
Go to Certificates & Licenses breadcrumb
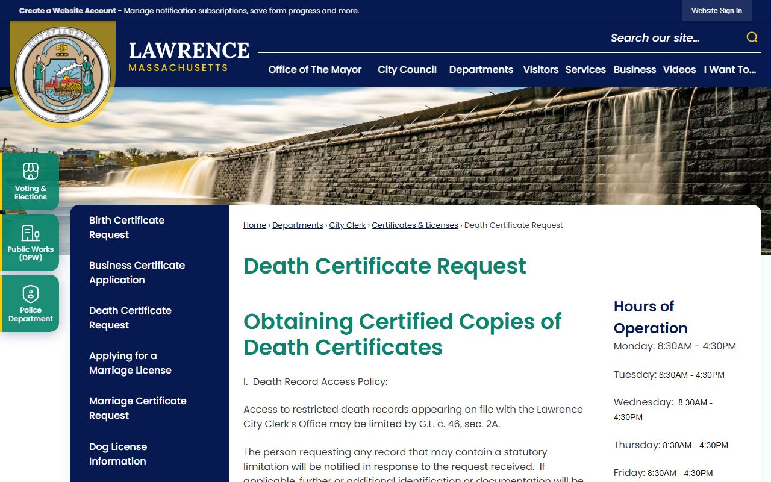coord(415,225)
